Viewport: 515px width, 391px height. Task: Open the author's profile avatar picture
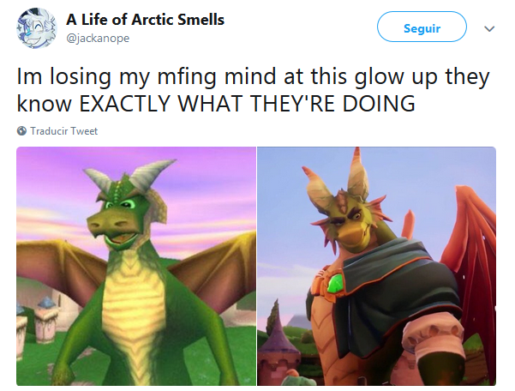click(37, 28)
